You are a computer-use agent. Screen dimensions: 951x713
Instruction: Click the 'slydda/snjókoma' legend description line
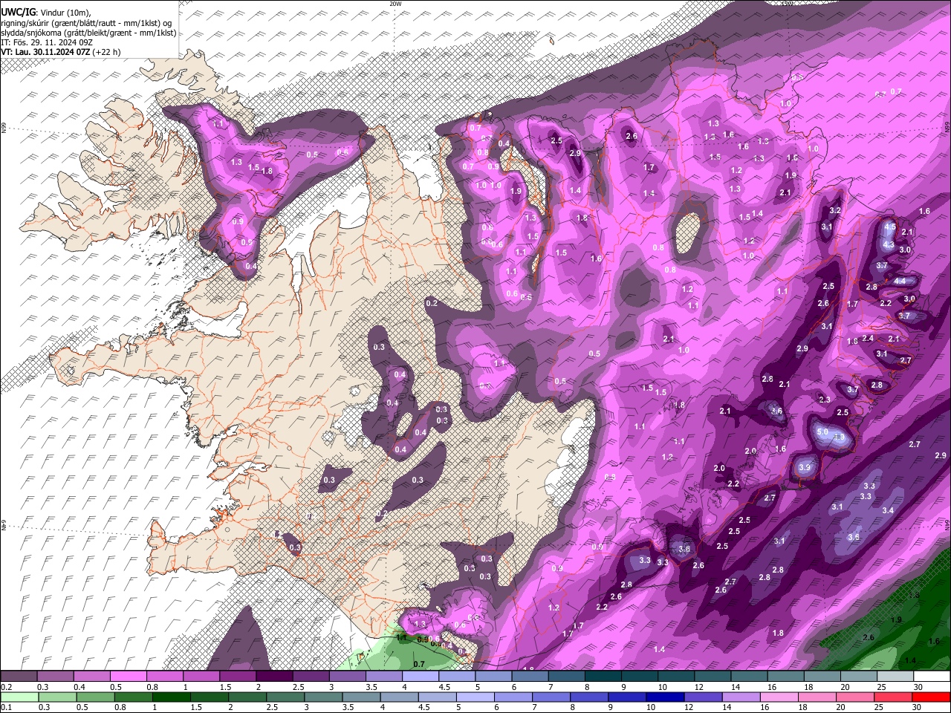[x=88, y=33]
